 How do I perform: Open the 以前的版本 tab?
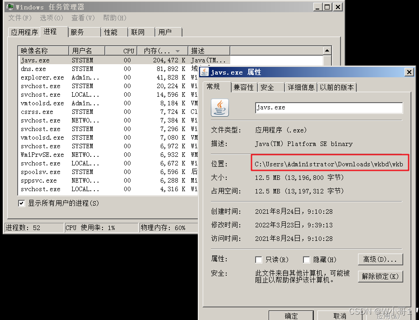tap(337, 87)
